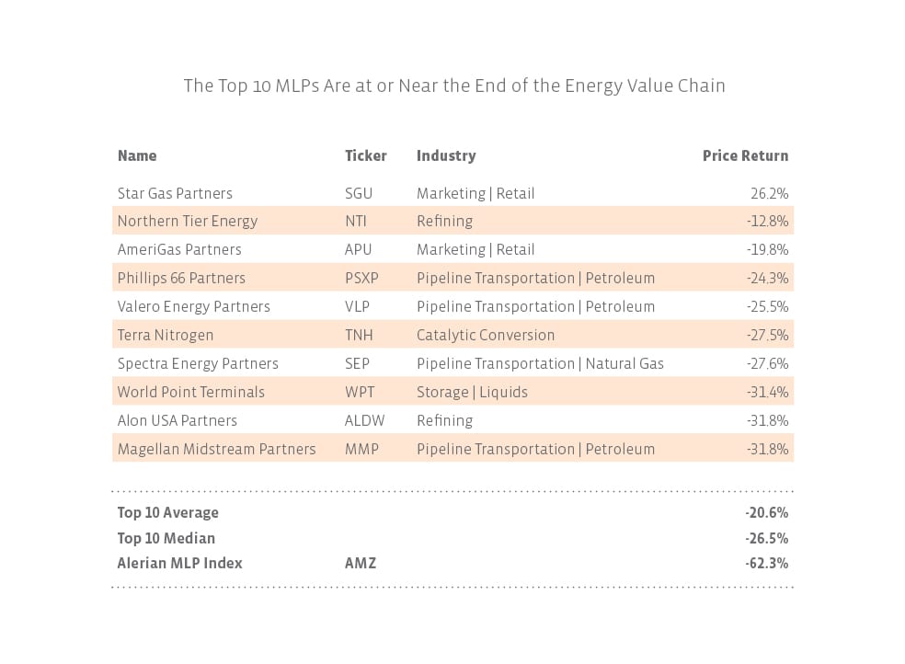The image size is (905, 664).
Task: Click the NTI ticker symbol
Action: tap(357, 222)
